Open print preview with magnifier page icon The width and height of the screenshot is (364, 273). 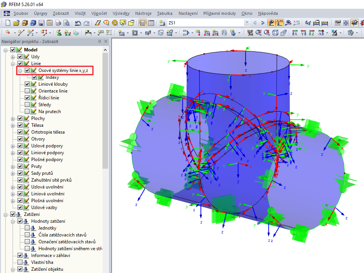point(67,23)
